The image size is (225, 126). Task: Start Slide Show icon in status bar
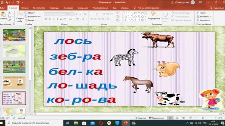(x=190, y=118)
